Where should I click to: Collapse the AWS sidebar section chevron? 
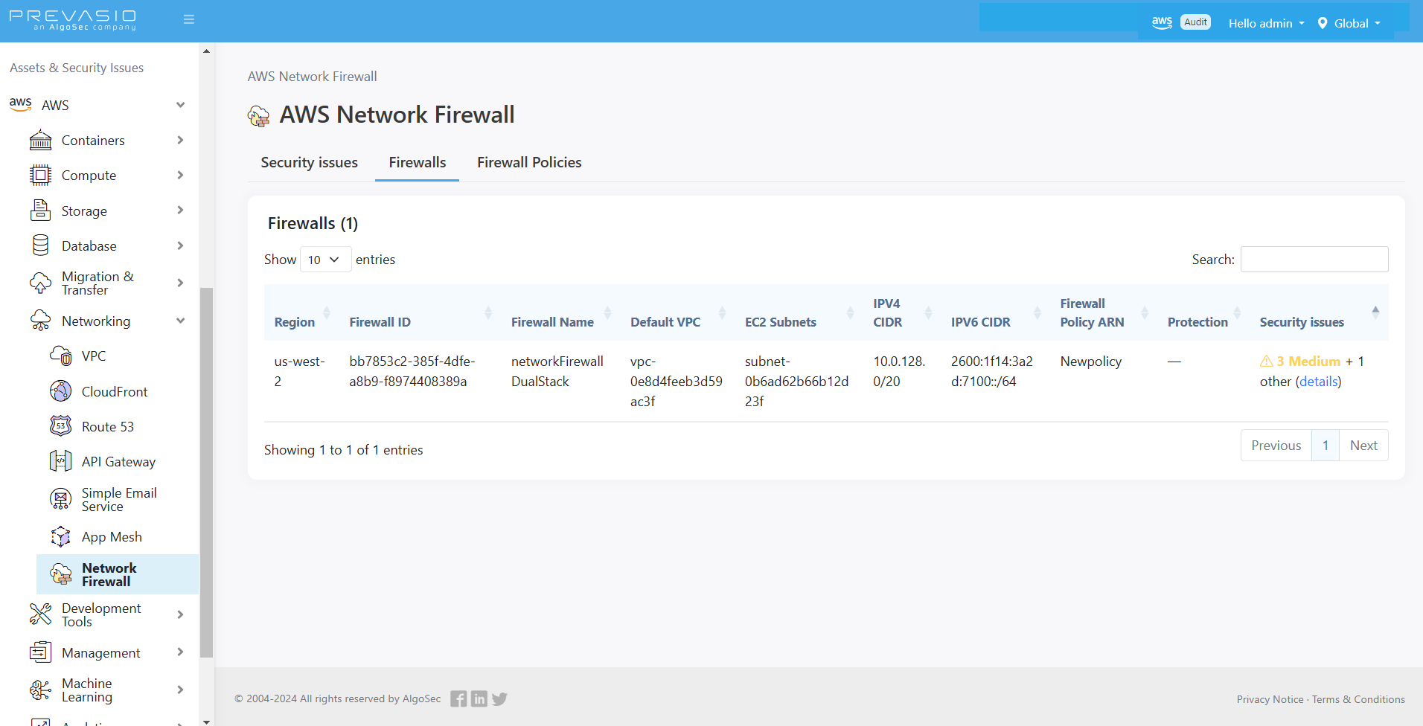tap(180, 105)
